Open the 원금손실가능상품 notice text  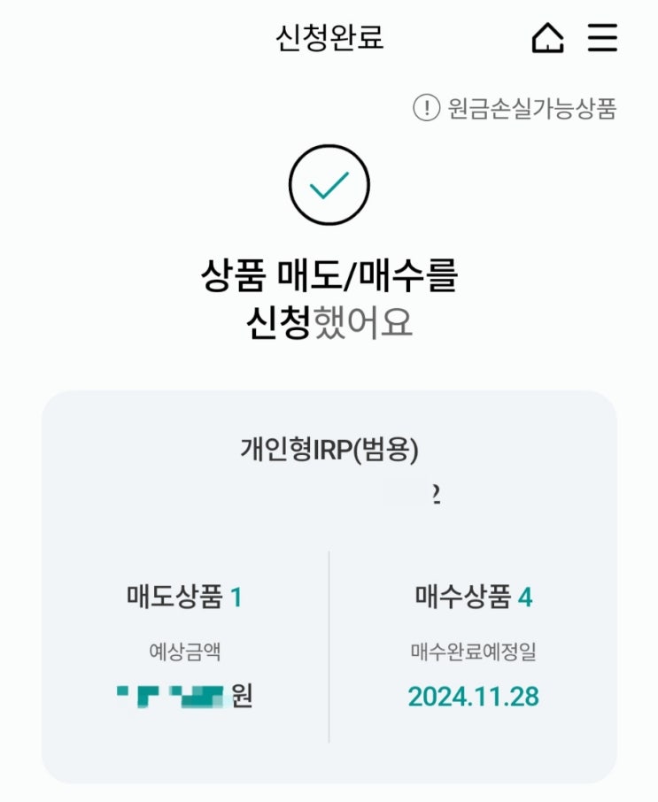[x=531, y=108]
